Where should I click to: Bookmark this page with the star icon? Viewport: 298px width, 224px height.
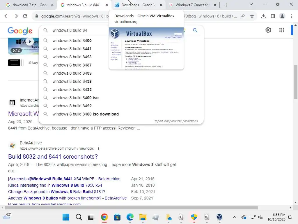tap(252, 16)
